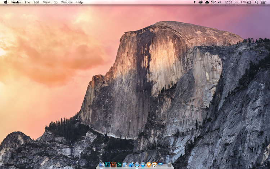Open the Finder application menu
Image resolution: width=270 pixels, height=169 pixels.
click(16, 2)
